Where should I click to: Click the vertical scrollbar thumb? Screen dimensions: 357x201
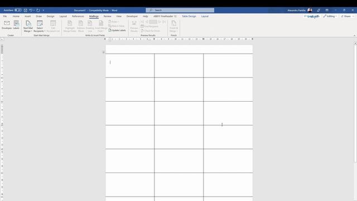point(355,104)
